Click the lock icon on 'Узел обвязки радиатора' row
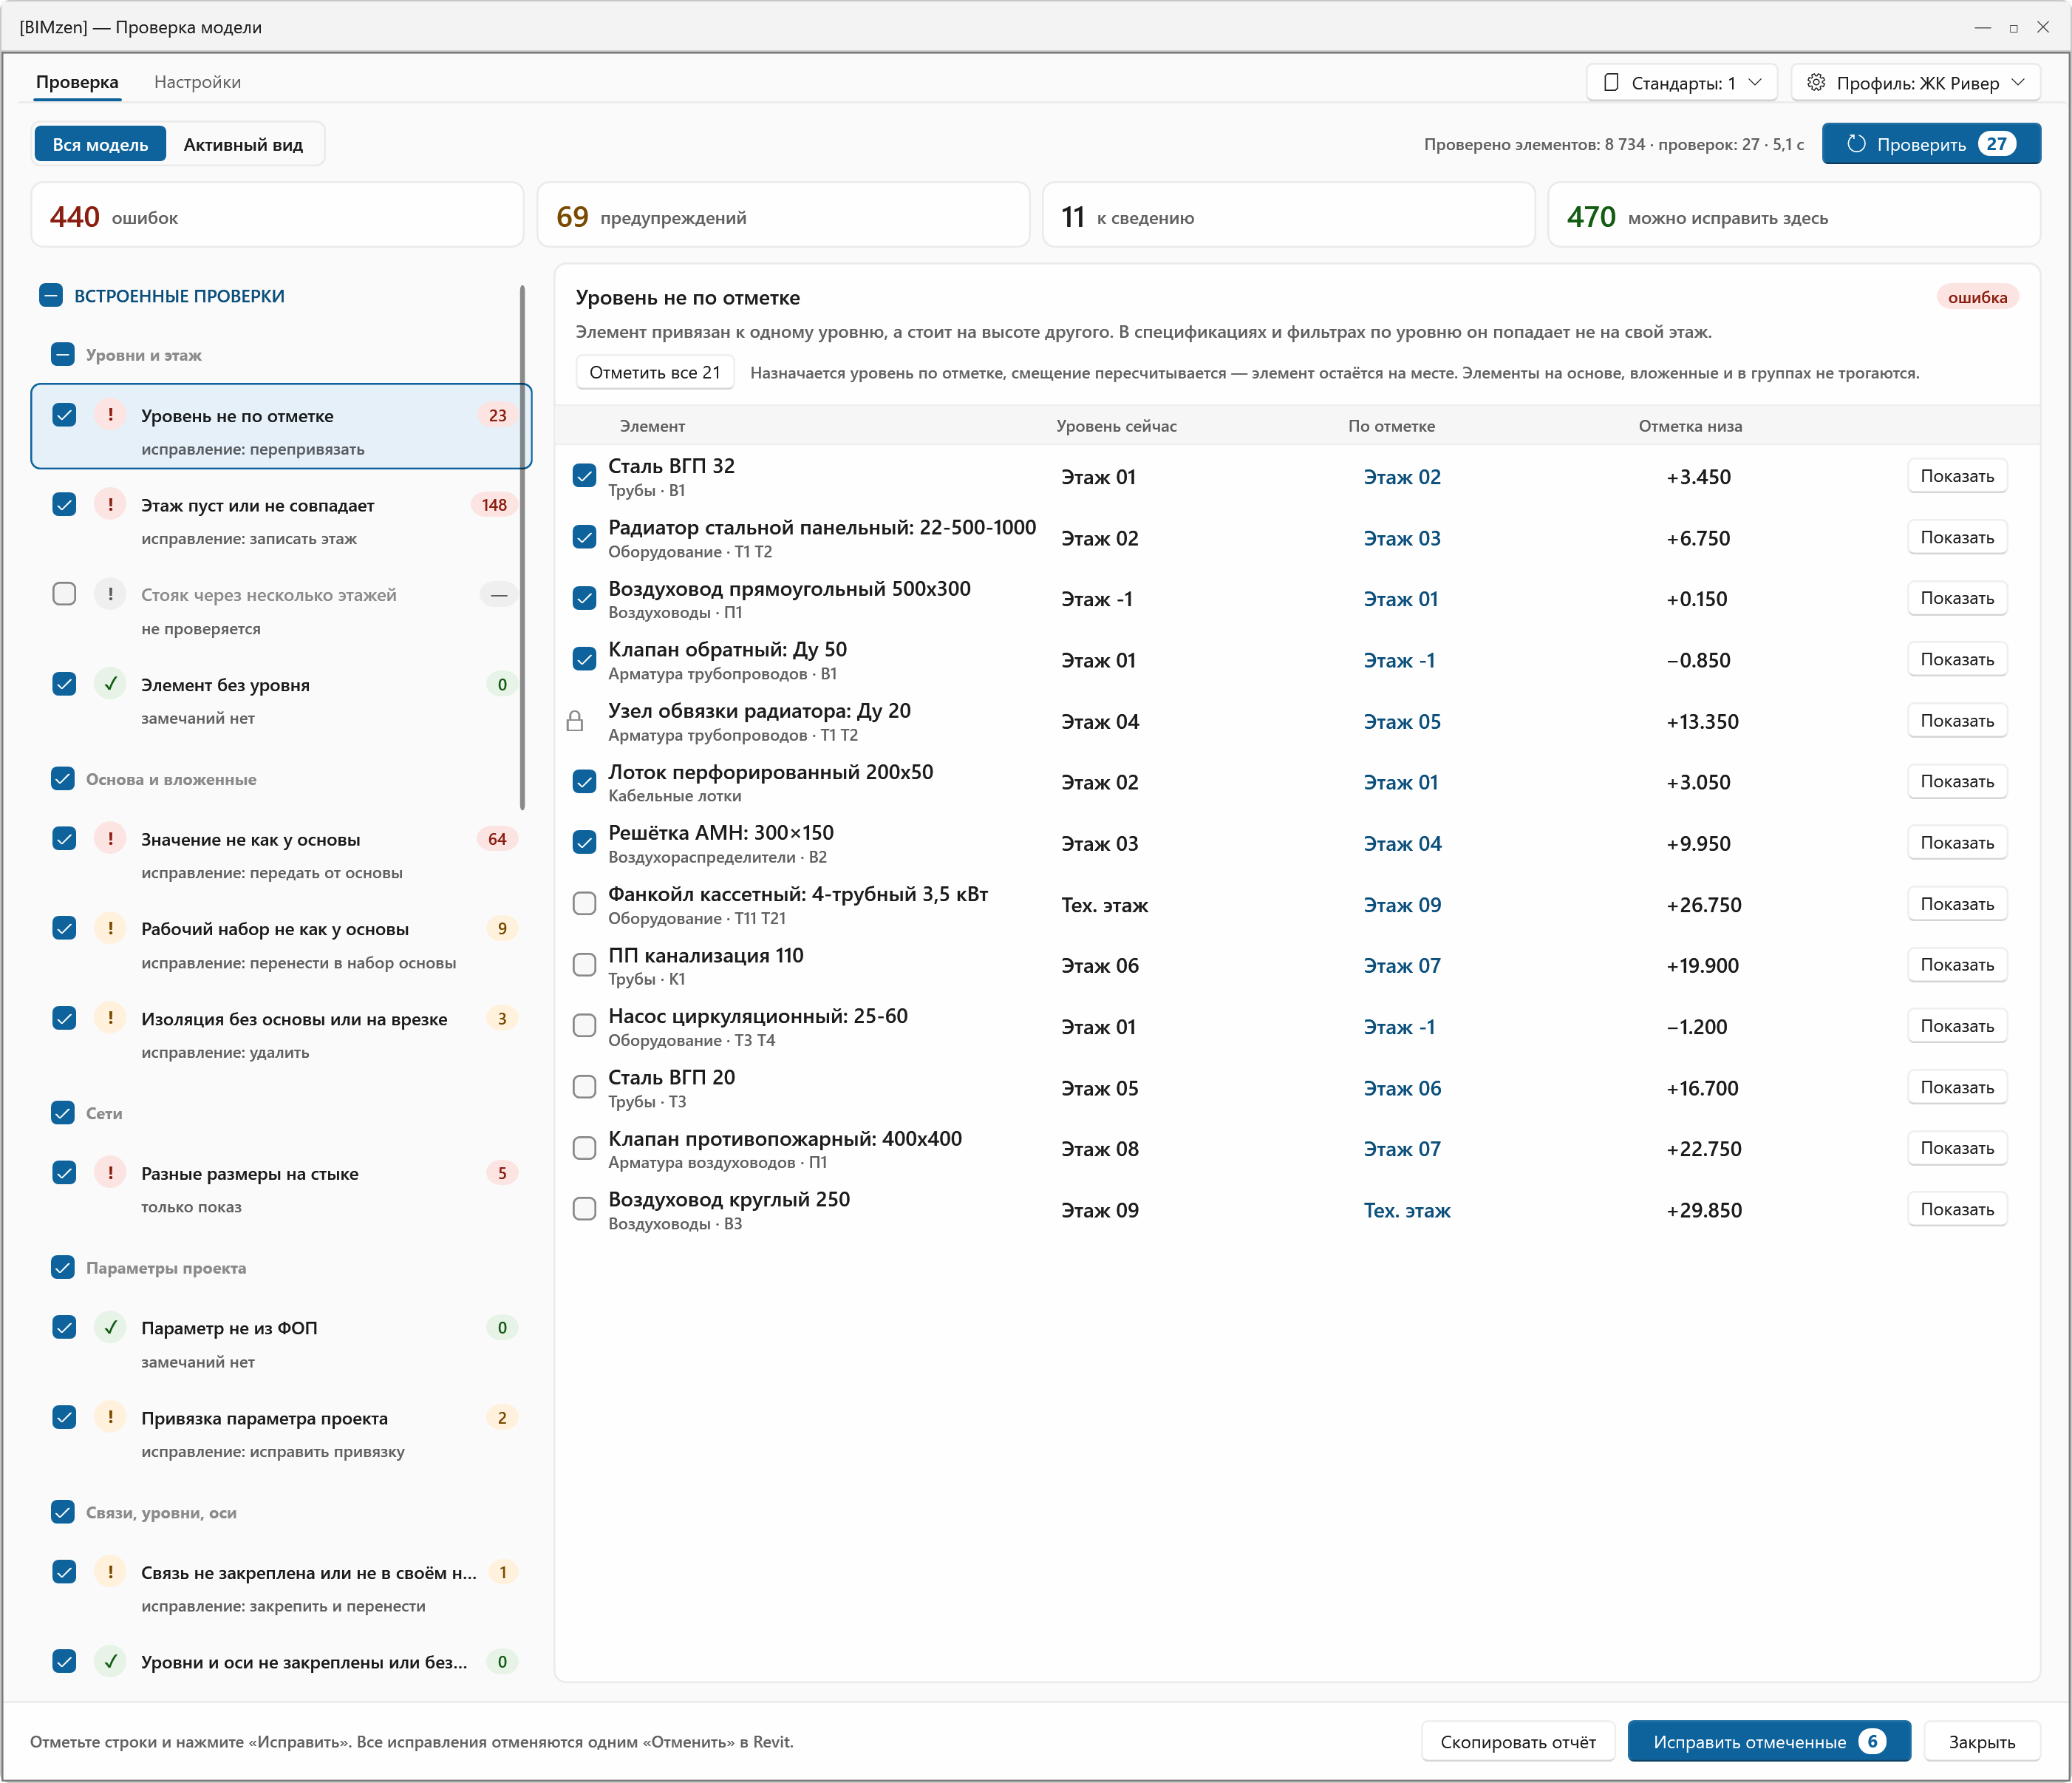This screenshot has height=1783, width=2072. click(575, 721)
